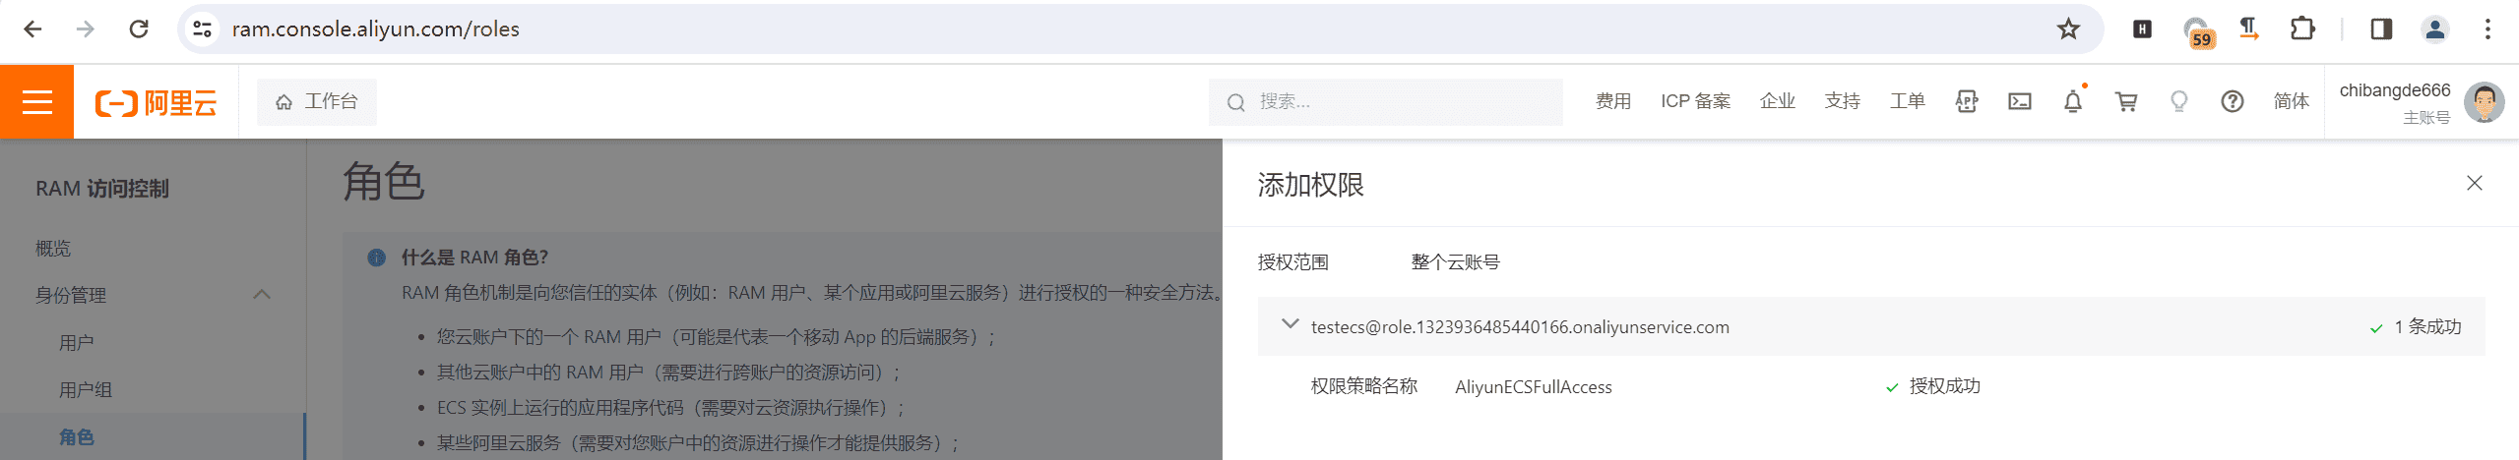Screen dimensions: 2519x460
Task: Open the shopping cart
Action: coord(2126,101)
